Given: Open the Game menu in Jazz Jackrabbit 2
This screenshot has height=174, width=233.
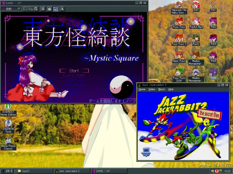Looking at the screenshot, I should [142, 89].
